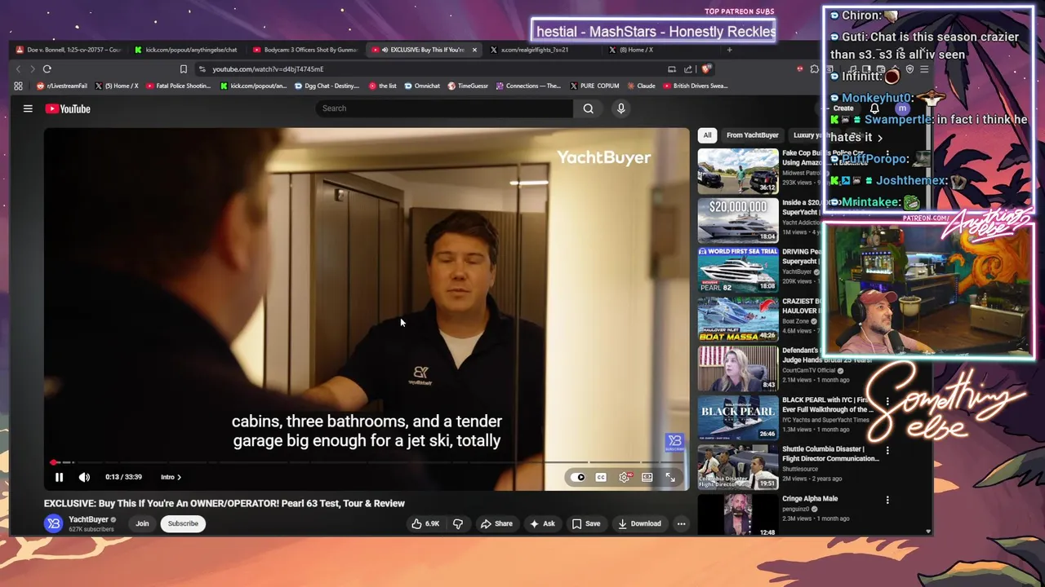1045x587 pixels.
Task: Open the Ask button below the video
Action: pos(543,523)
